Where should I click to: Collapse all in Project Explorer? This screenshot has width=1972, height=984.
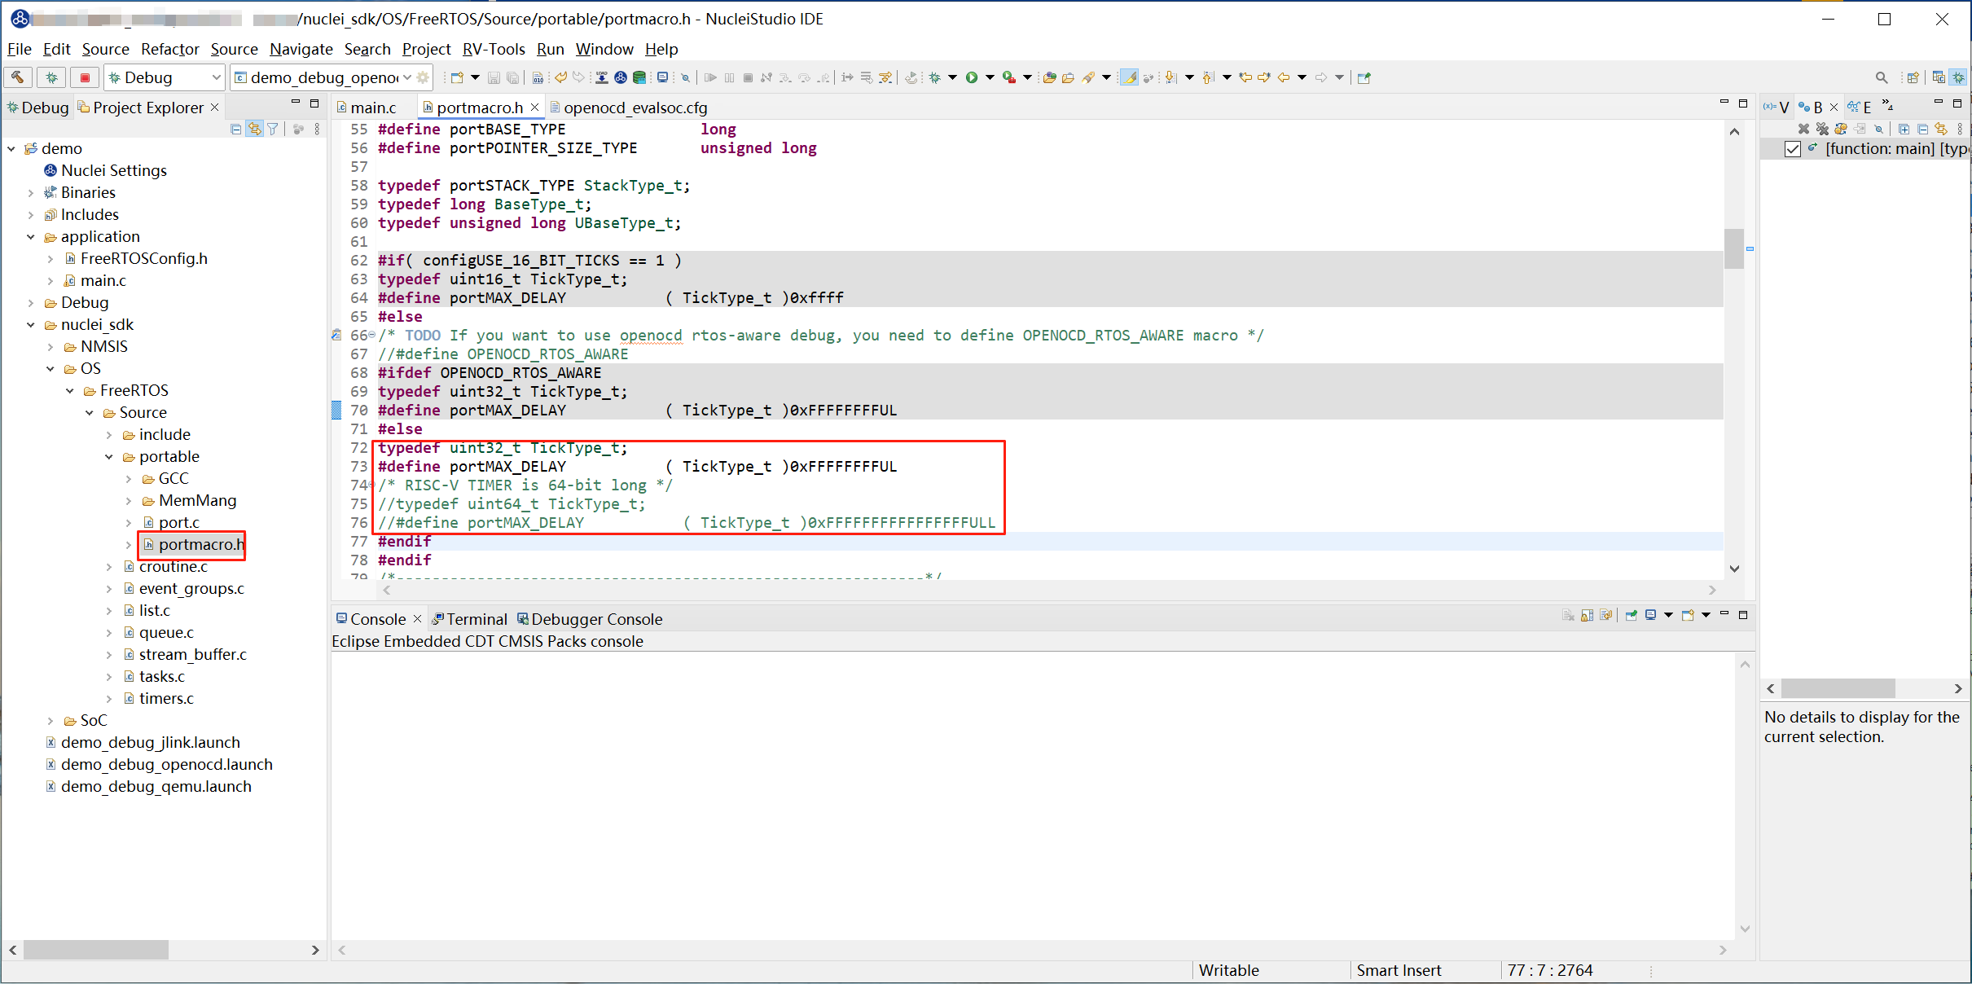(236, 129)
